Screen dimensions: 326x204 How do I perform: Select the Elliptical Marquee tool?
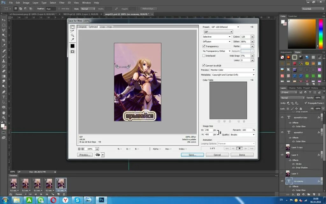(4, 25)
